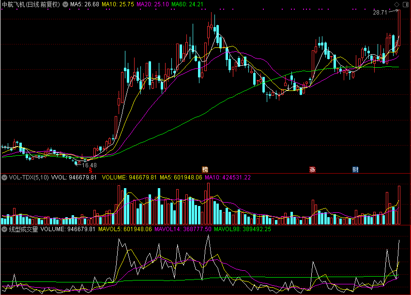Click the 16.48 low price annotation
Image resolution: width=411 pixels, height=295 pixels.
click(90, 165)
